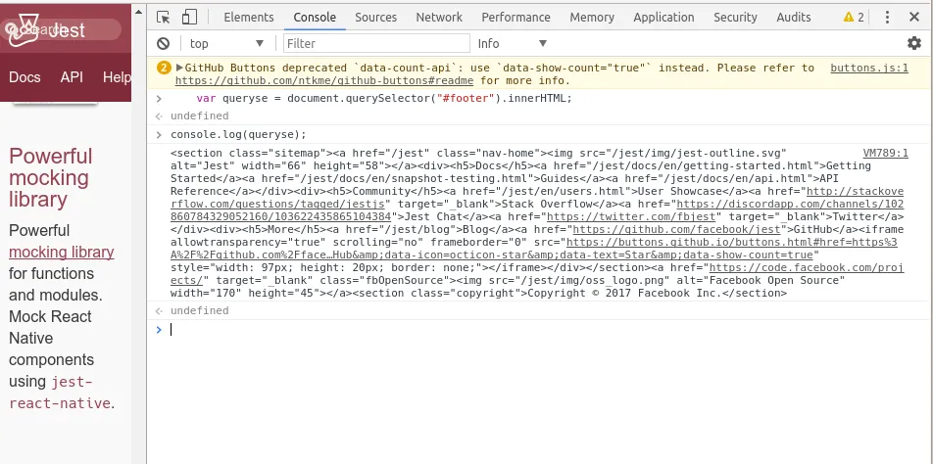Screen dimensions: 933x464
Task: Open the Sources tab
Action: [376, 18]
